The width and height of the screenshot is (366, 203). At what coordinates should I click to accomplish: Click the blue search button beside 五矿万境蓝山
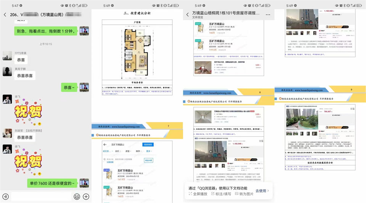(x=148, y=144)
